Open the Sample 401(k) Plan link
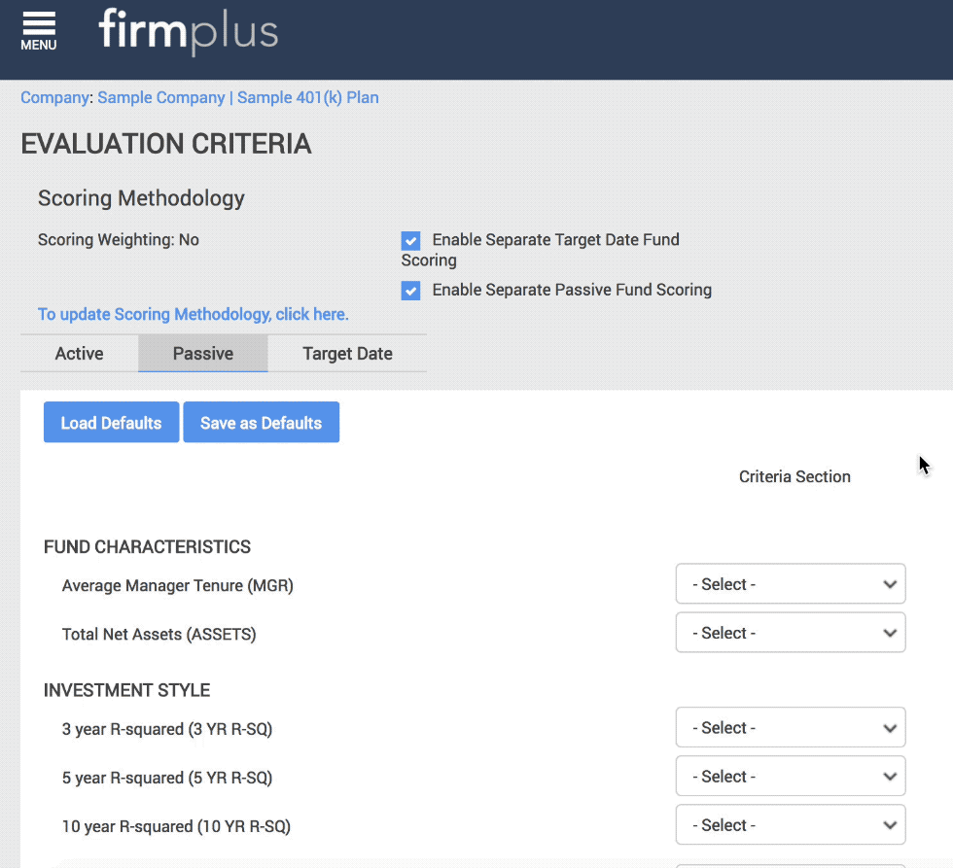 (x=308, y=98)
